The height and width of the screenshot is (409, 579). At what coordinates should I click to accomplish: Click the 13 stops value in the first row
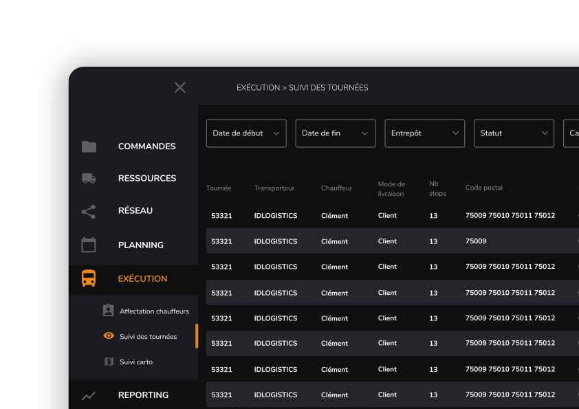433,216
